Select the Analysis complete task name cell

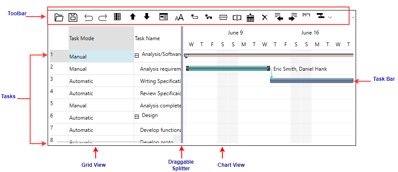pyautogui.click(x=158, y=105)
